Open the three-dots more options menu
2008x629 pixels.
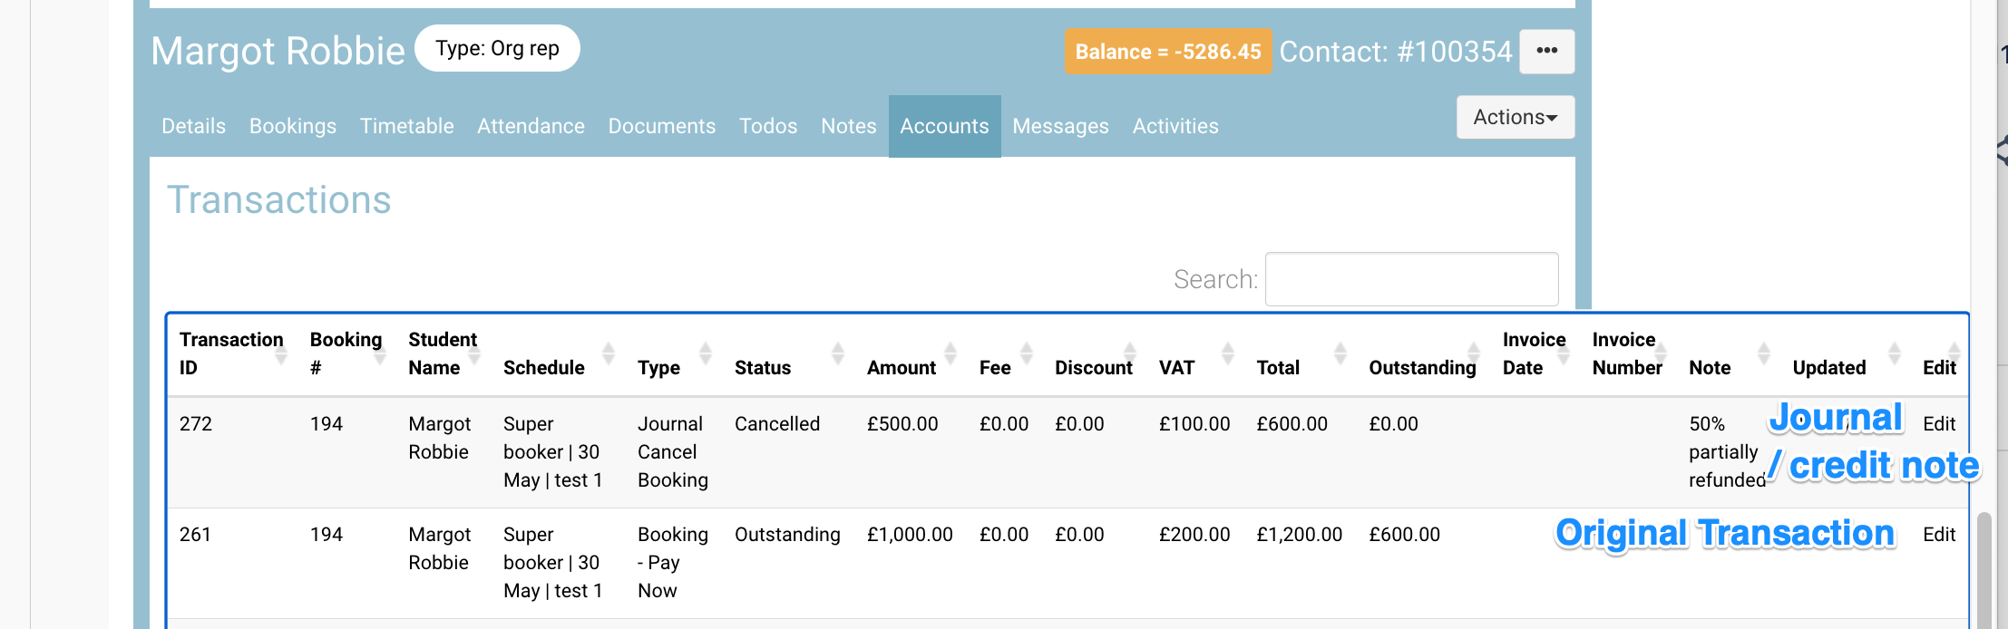(x=1546, y=51)
